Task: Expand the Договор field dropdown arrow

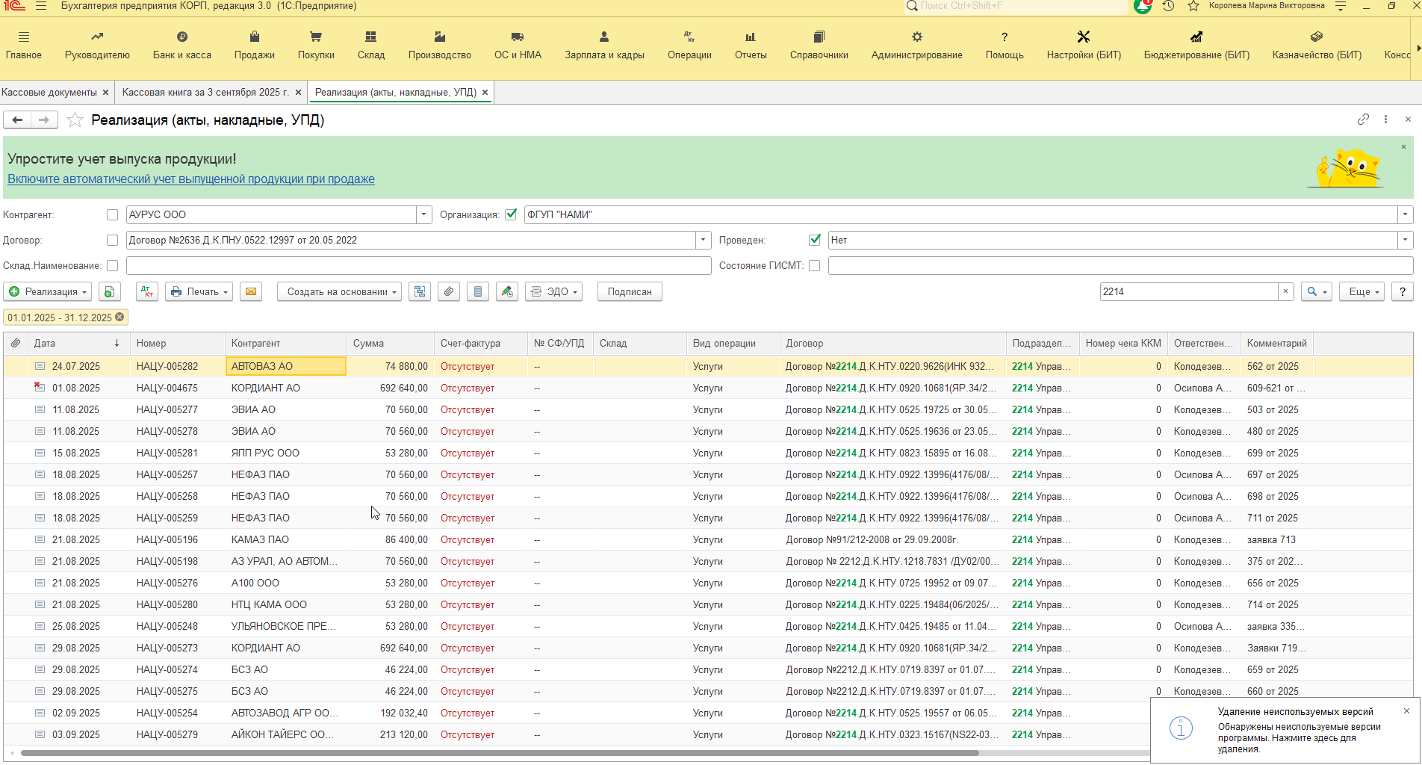Action: click(704, 241)
